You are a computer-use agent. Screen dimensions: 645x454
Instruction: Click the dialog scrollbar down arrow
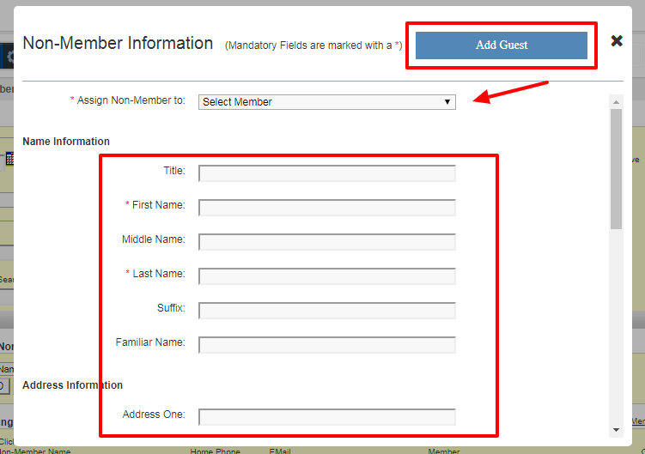[616, 430]
